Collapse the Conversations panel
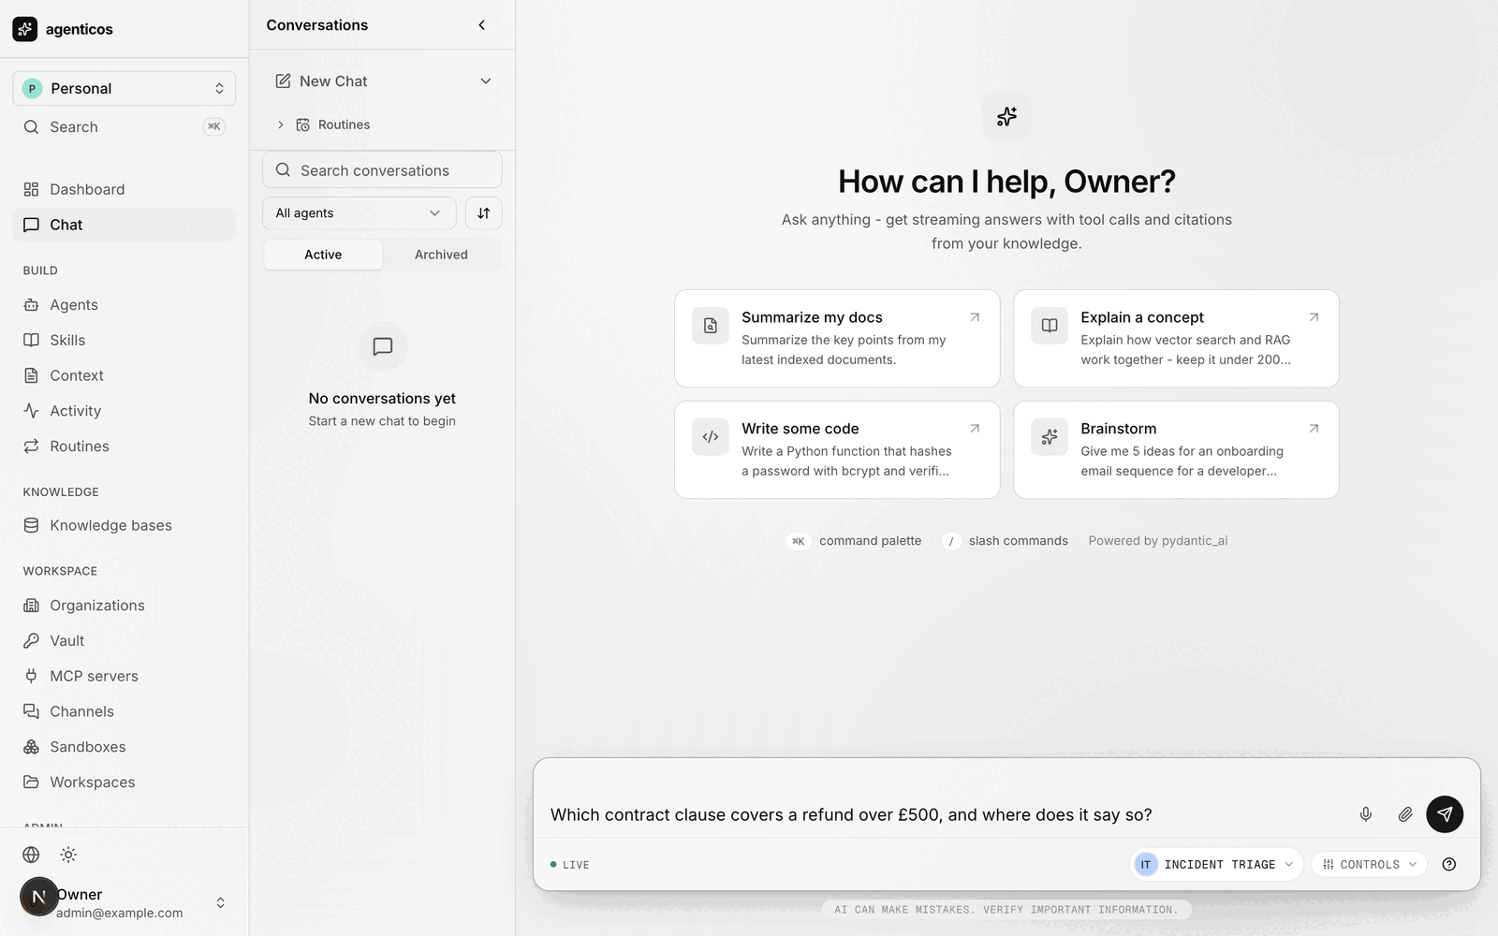Image resolution: width=1498 pixels, height=936 pixels. (482, 25)
